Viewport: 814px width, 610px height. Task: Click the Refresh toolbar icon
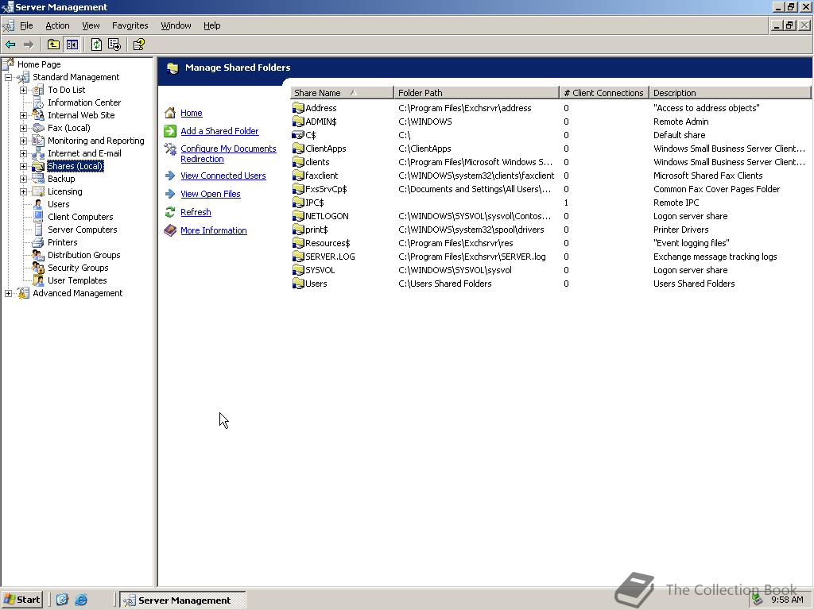click(x=96, y=44)
